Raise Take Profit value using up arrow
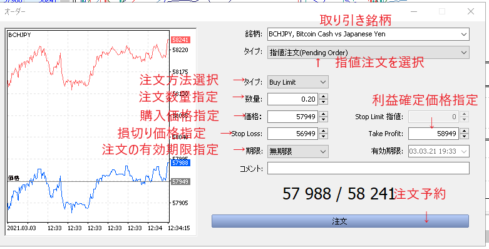 click(x=465, y=131)
